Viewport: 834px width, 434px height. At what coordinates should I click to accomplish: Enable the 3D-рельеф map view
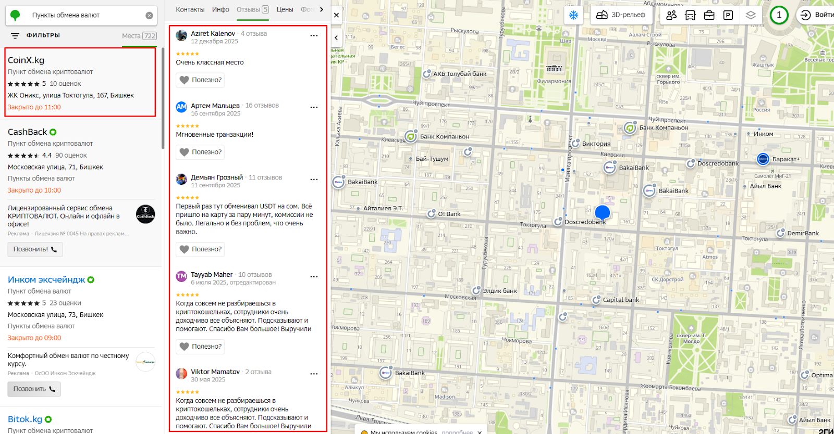(x=621, y=15)
